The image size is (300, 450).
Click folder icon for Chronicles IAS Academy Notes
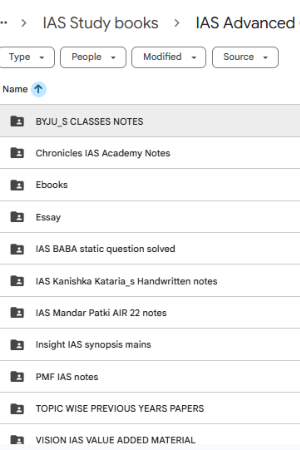[17, 153]
